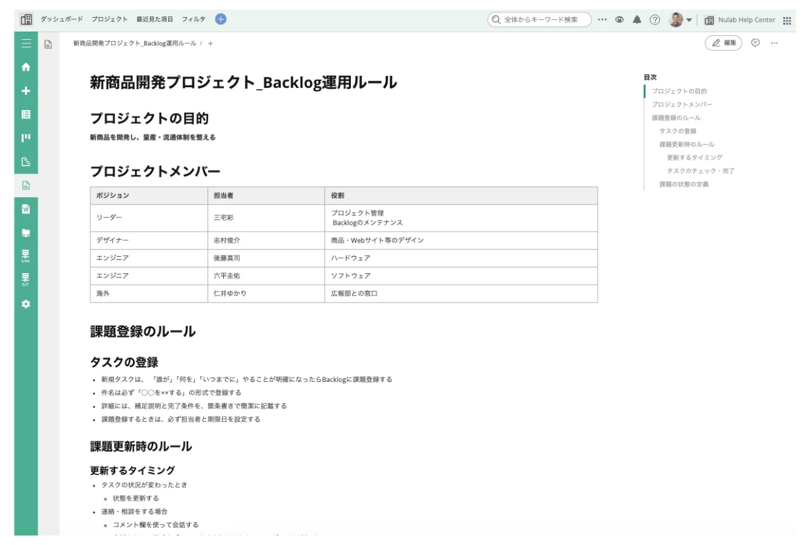Open the 最近見た項目 menu
This screenshot has width=810, height=545.
tap(155, 20)
